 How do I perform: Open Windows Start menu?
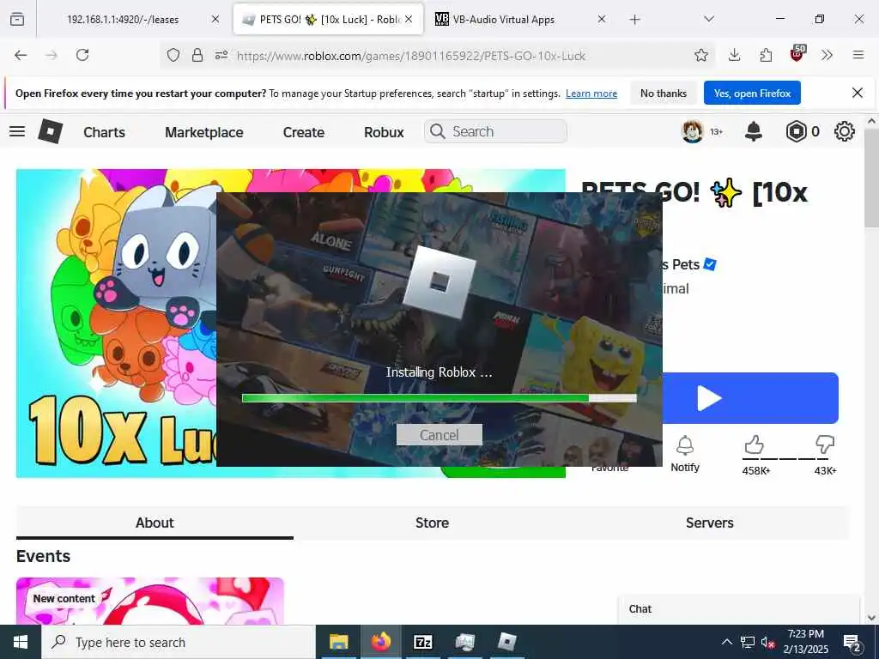pos(21,642)
